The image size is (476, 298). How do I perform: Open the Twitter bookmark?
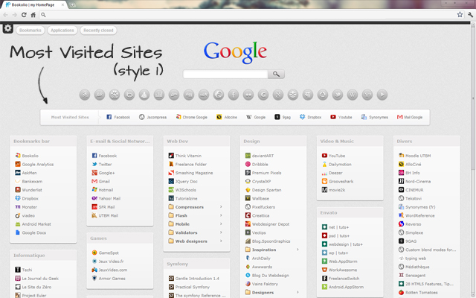[102, 164]
